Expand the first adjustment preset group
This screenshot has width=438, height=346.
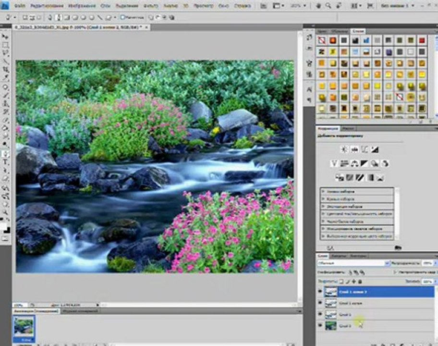(323, 191)
